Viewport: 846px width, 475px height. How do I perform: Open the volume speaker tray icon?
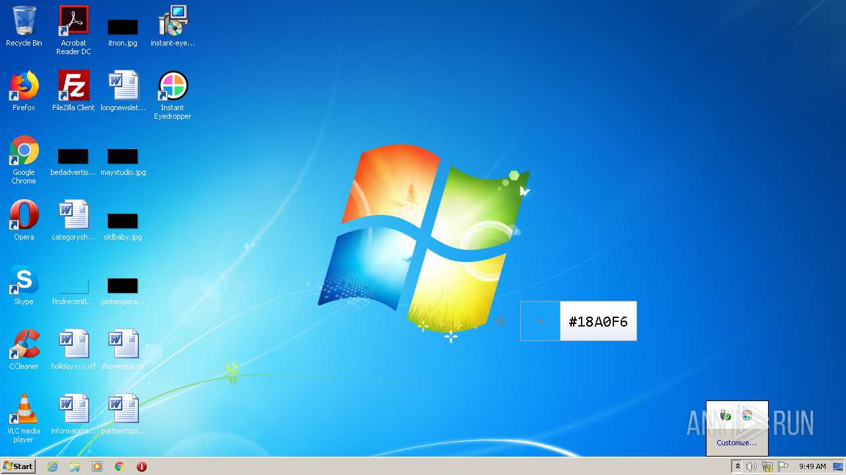tap(751, 466)
